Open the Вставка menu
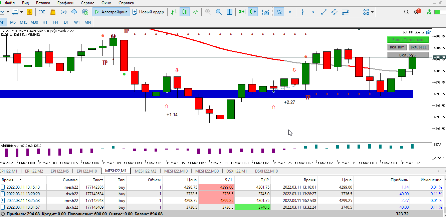 pyautogui.click(x=43, y=3)
